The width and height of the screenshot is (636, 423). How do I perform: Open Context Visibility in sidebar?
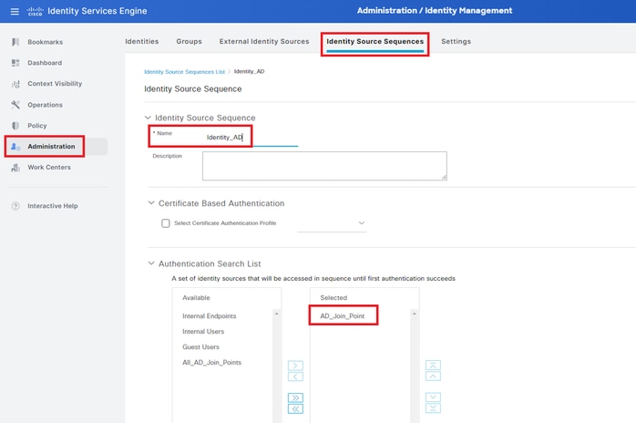[x=55, y=84]
